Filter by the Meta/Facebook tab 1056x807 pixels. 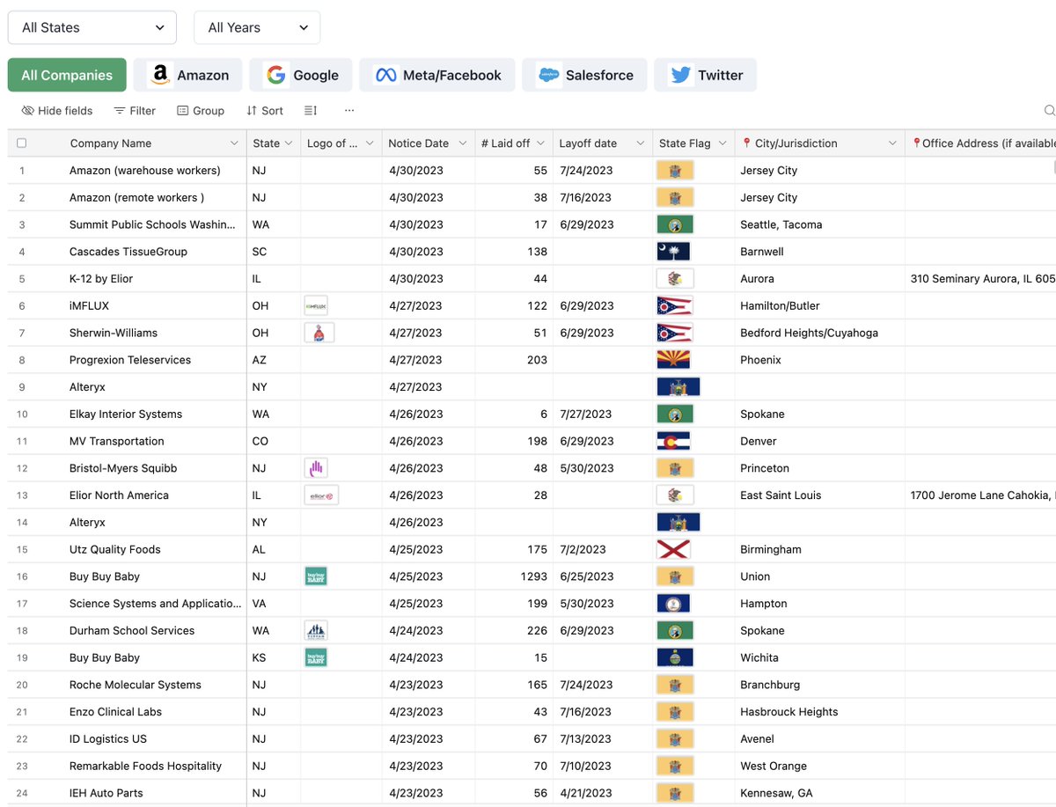tap(437, 75)
